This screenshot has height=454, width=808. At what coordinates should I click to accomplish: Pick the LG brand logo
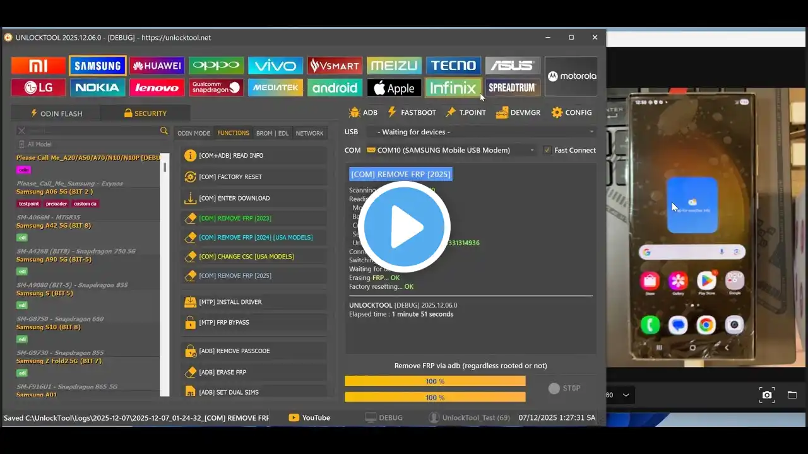pyautogui.click(x=39, y=88)
